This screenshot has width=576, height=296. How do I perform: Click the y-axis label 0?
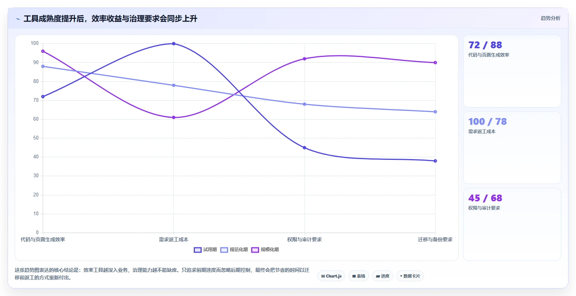(37, 233)
